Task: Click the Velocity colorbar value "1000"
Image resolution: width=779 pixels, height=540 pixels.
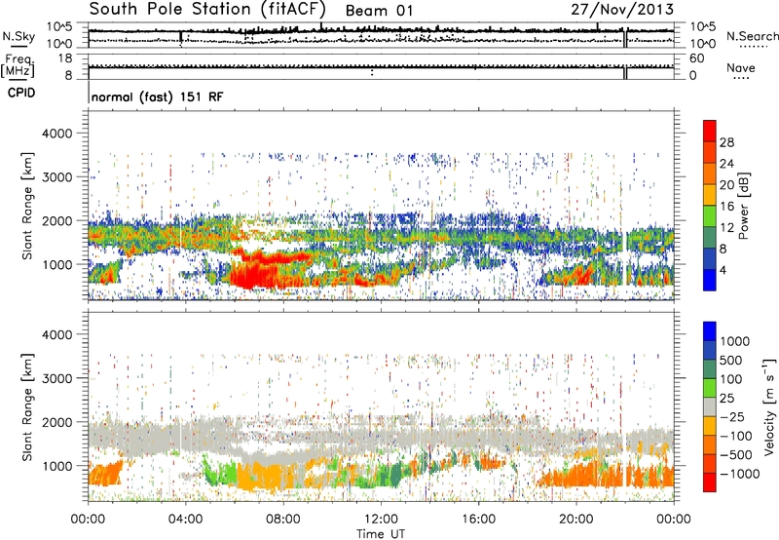Action: click(x=735, y=341)
